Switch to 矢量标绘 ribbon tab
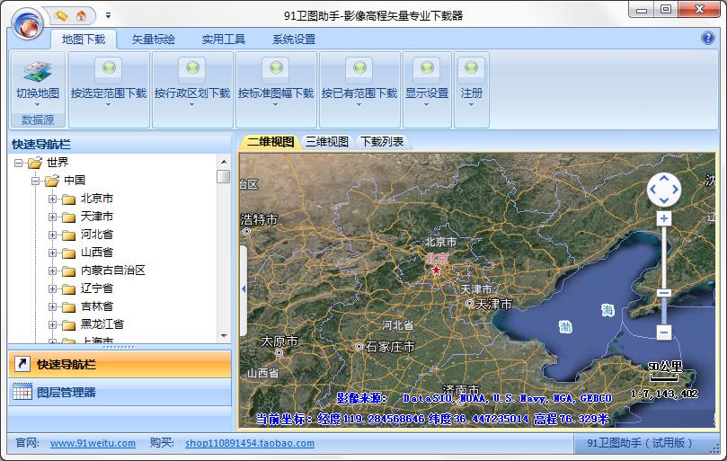Screen dimensions: 727x461 (x=154, y=40)
